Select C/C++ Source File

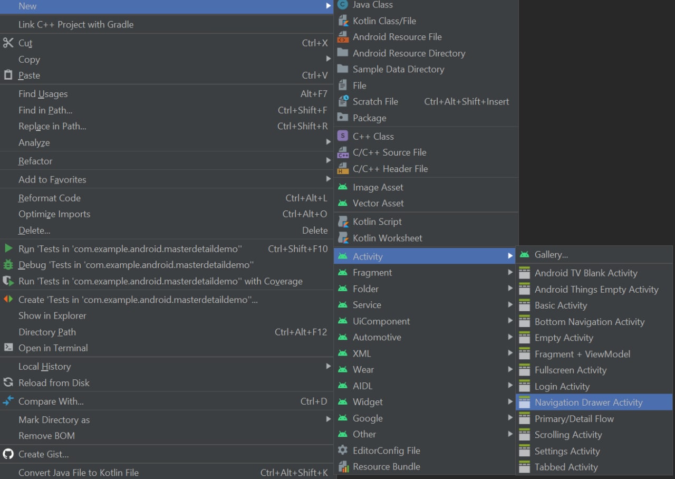[426, 152]
